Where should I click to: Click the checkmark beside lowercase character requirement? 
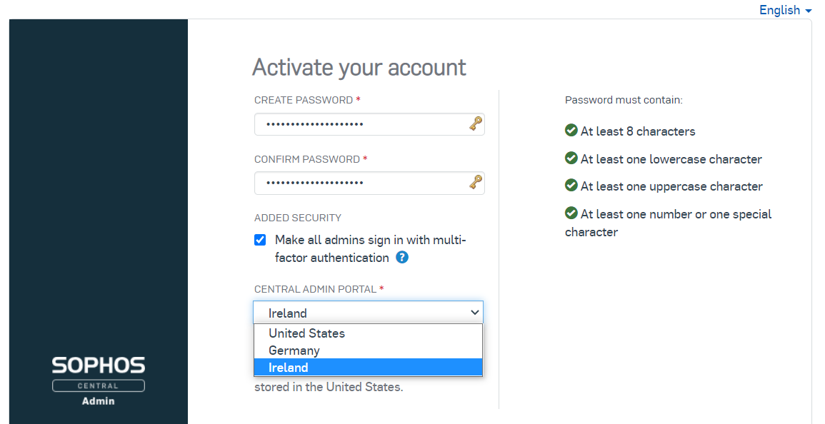pos(571,158)
